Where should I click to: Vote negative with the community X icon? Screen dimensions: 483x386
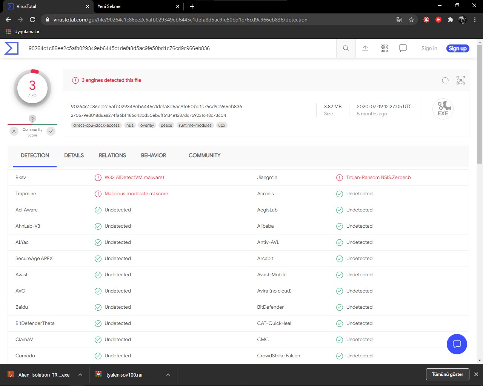click(14, 131)
